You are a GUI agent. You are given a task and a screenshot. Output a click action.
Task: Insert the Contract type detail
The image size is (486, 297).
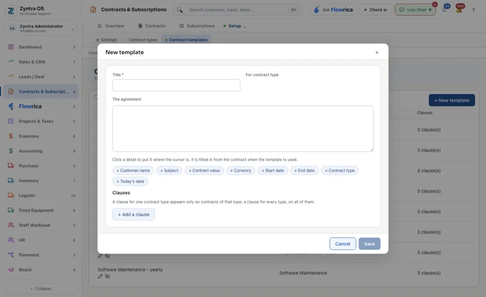[x=340, y=170]
